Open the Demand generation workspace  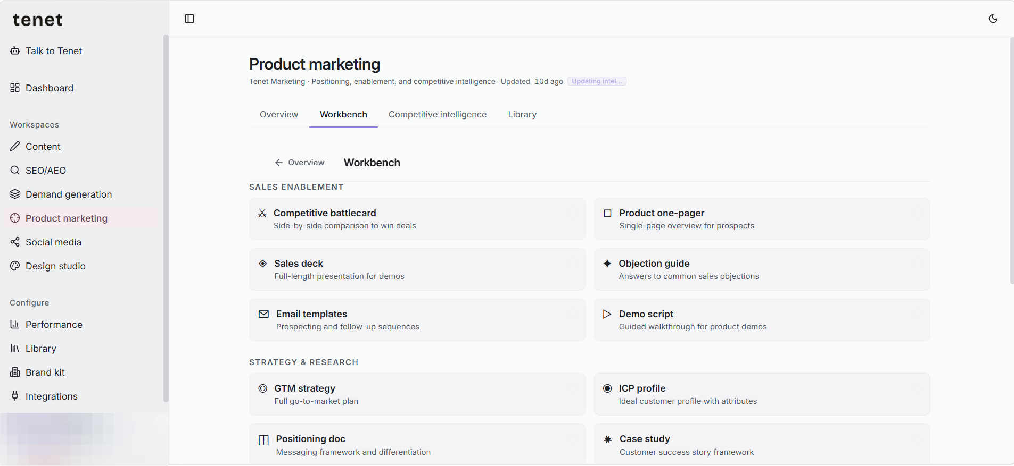pyautogui.click(x=80, y=194)
